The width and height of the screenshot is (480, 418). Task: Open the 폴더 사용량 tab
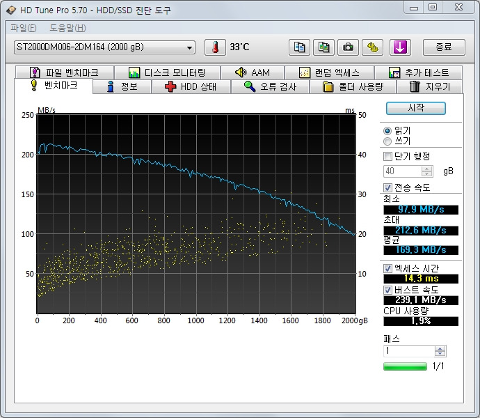click(353, 86)
